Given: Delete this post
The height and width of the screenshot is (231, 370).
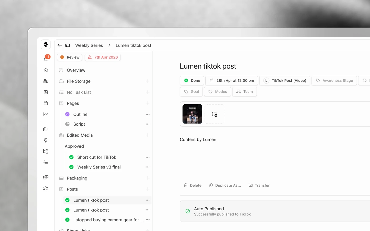Looking at the screenshot, I should [x=193, y=185].
